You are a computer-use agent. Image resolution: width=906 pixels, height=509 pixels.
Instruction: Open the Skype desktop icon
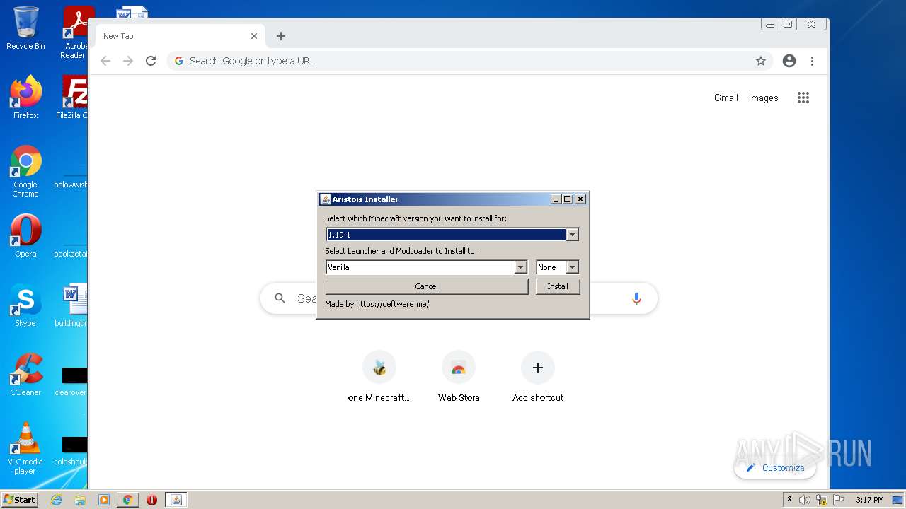point(25,305)
